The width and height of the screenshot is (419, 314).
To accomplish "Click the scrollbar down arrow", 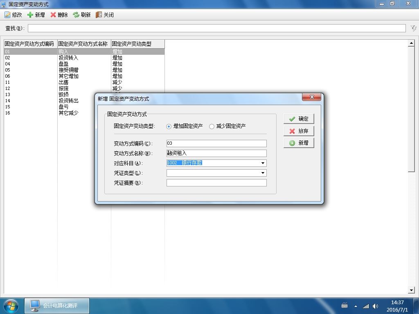I will (x=411, y=290).
